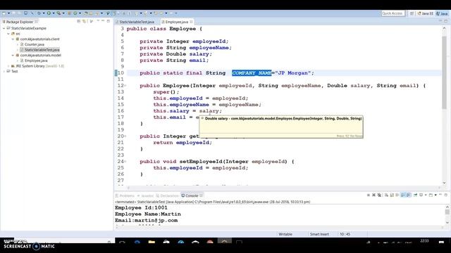Screen dimensions: 451x253
Task: Click the Remove Launch icon in Console
Action: click(373, 195)
